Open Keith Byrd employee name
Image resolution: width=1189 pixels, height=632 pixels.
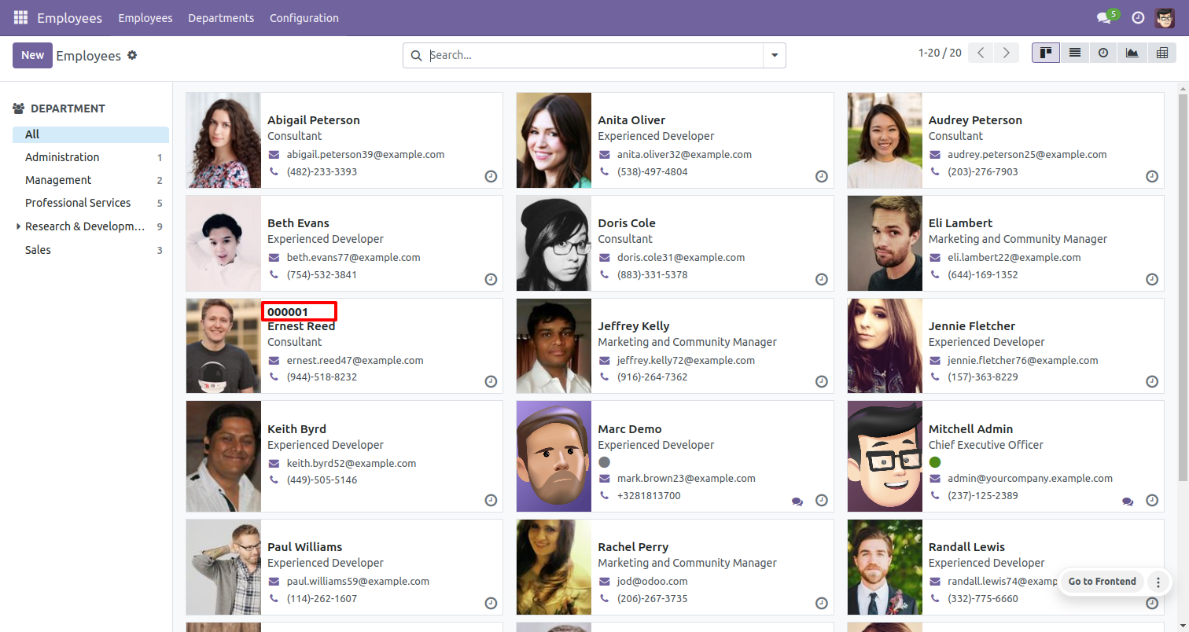[296, 428]
